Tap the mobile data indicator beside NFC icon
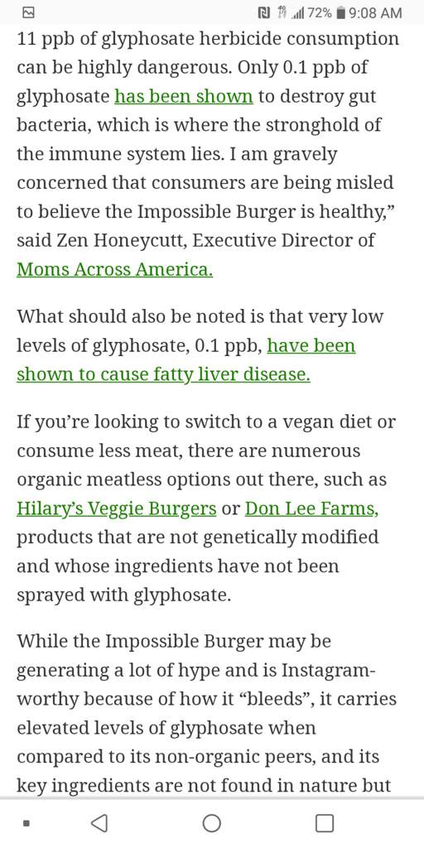This screenshot has height=848, width=424. [280, 12]
